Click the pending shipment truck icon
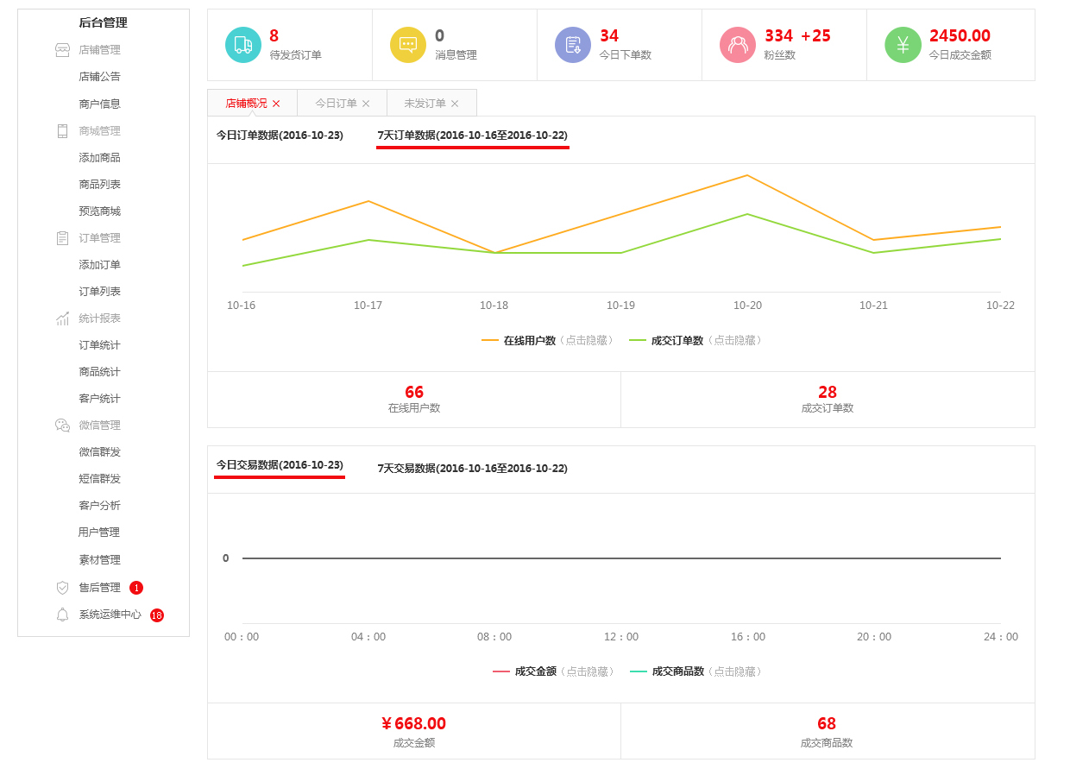This screenshot has width=1070, height=769. [243, 45]
